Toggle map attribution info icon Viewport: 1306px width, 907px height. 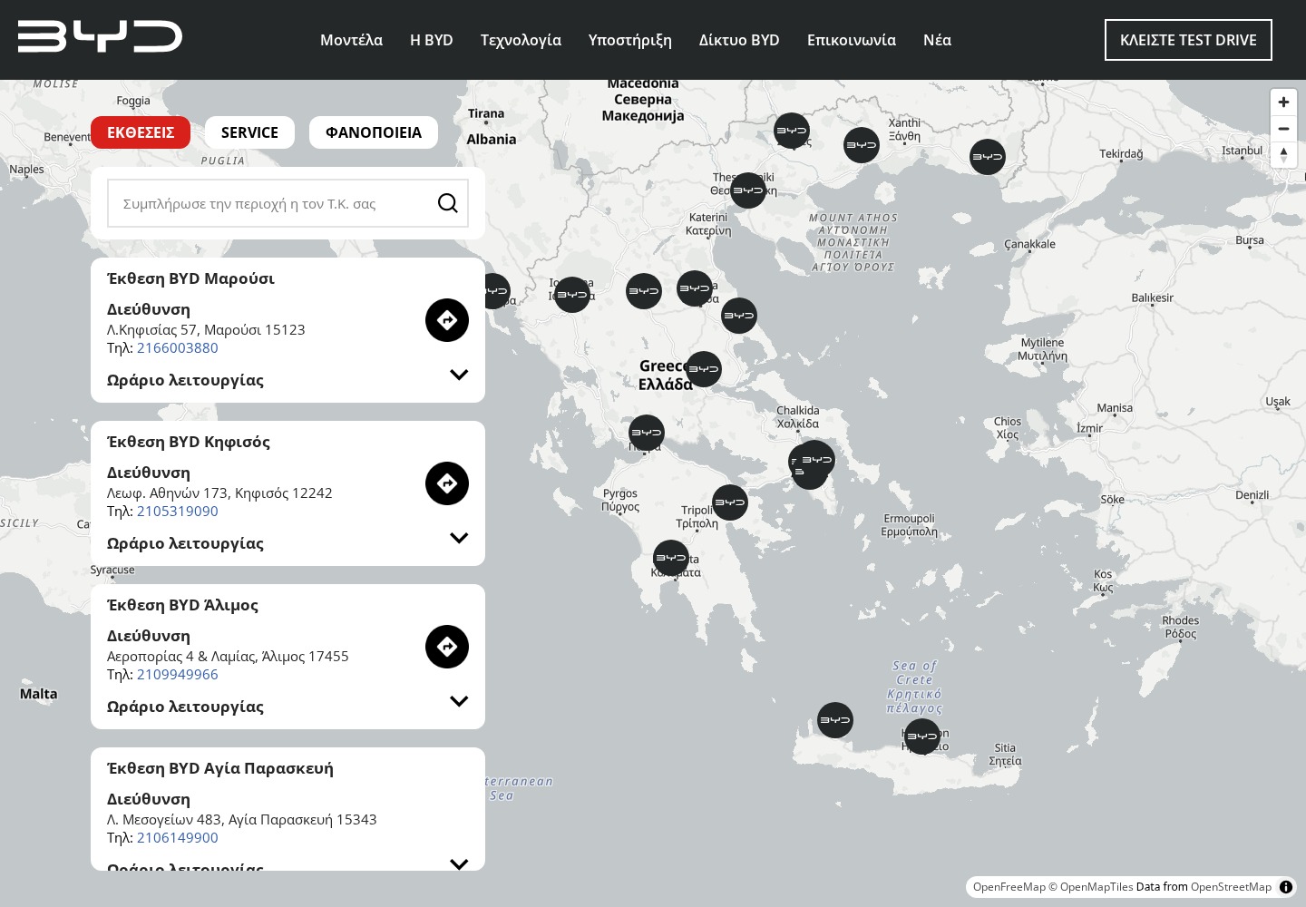(1286, 887)
